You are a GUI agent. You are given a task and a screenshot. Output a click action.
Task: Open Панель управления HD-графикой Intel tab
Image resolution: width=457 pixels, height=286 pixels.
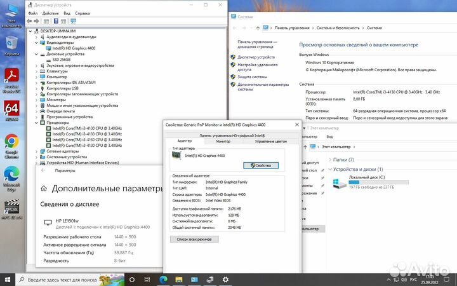[232, 135]
